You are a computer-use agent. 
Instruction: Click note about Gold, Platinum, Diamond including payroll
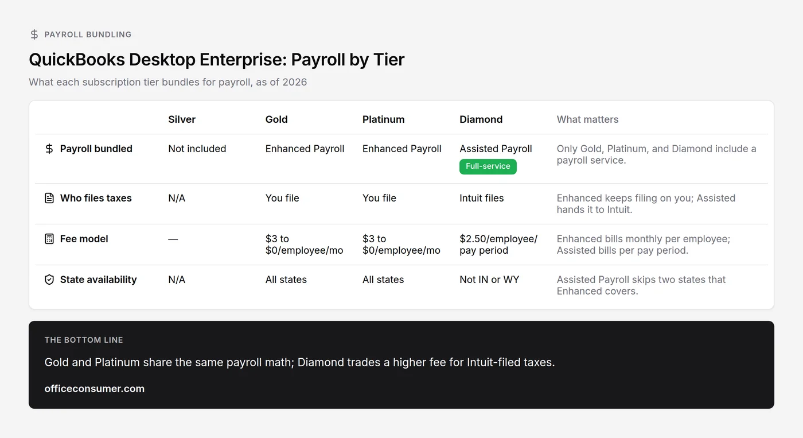click(657, 154)
